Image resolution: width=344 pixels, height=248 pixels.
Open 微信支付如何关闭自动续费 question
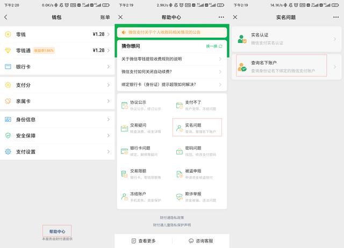[x=172, y=71]
